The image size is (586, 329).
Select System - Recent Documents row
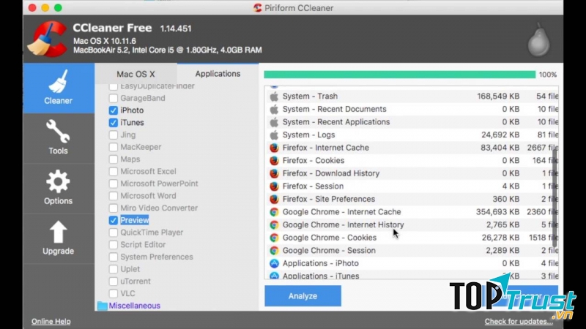413,109
